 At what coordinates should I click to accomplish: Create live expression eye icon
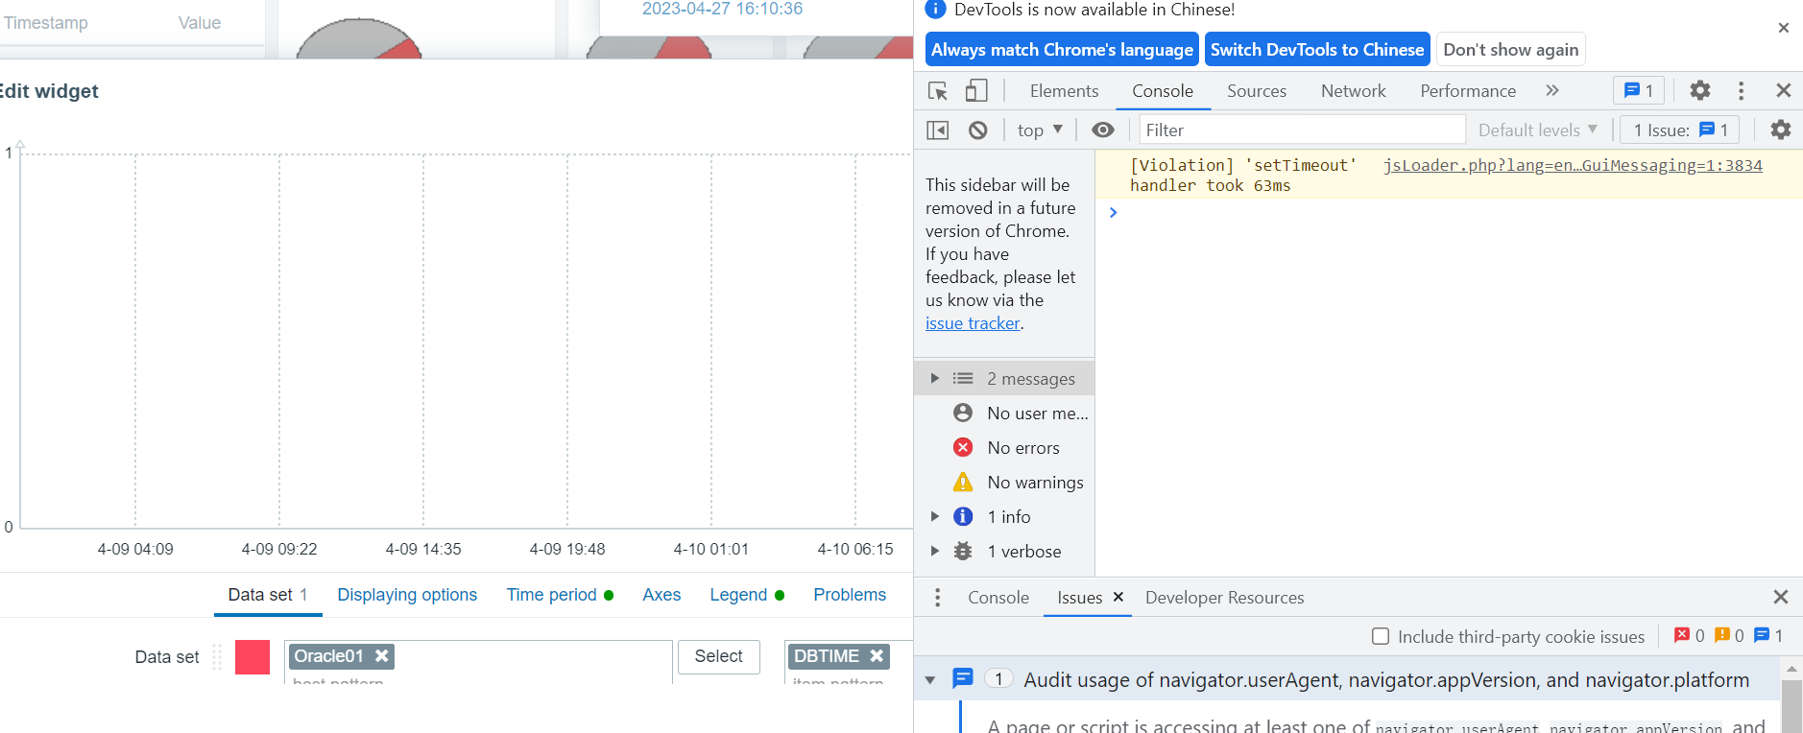tap(1103, 130)
